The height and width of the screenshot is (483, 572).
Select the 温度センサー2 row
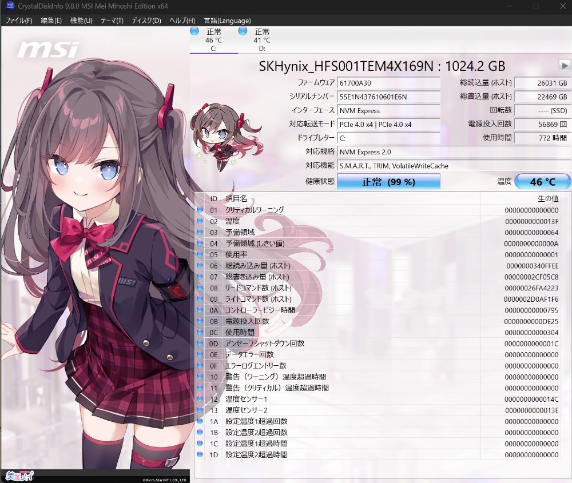pyautogui.click(x=378, y=410)
